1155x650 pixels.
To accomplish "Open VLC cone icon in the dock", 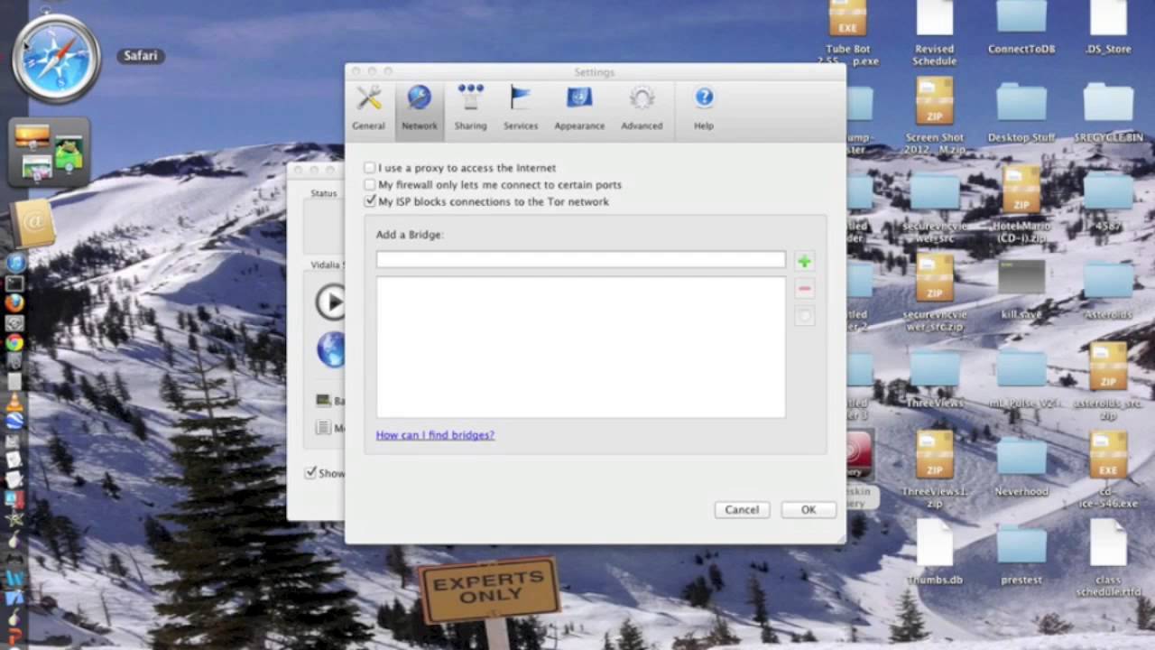I will [14, 403].
